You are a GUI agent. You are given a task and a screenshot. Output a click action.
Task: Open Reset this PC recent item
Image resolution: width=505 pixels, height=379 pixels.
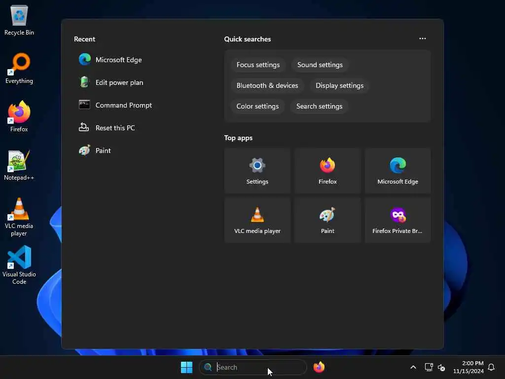(x=107, y=128)
